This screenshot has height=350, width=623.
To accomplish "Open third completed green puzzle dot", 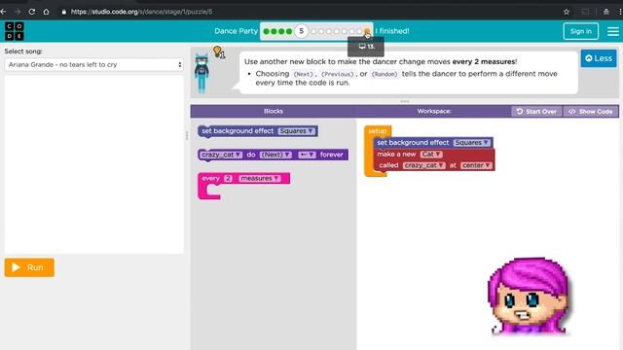I will pyautogui.click(x=281, y=31).
